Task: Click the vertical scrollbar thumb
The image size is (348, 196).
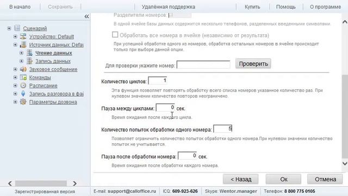Action: [345, 117]
